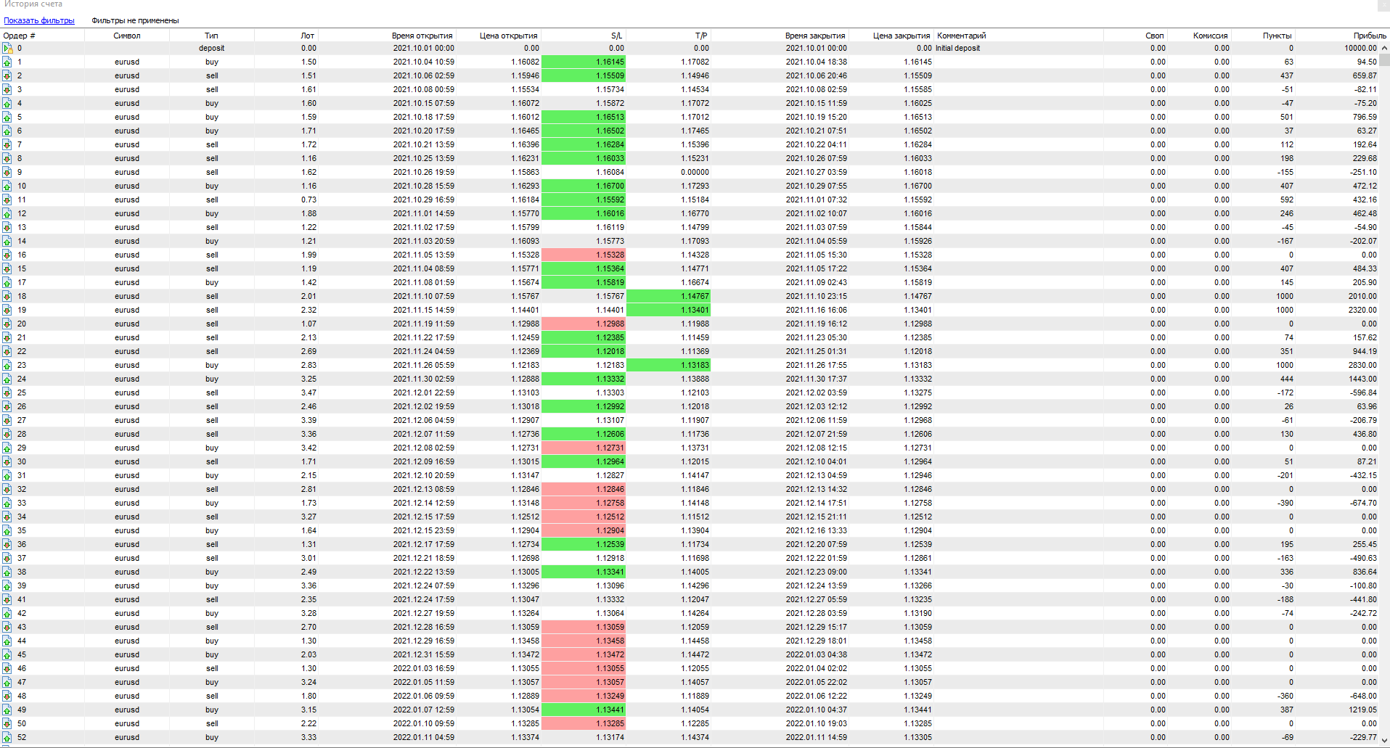1390x748 pixels.
Task: Select the buy icon of order 10
Action: tap(7, 186)
